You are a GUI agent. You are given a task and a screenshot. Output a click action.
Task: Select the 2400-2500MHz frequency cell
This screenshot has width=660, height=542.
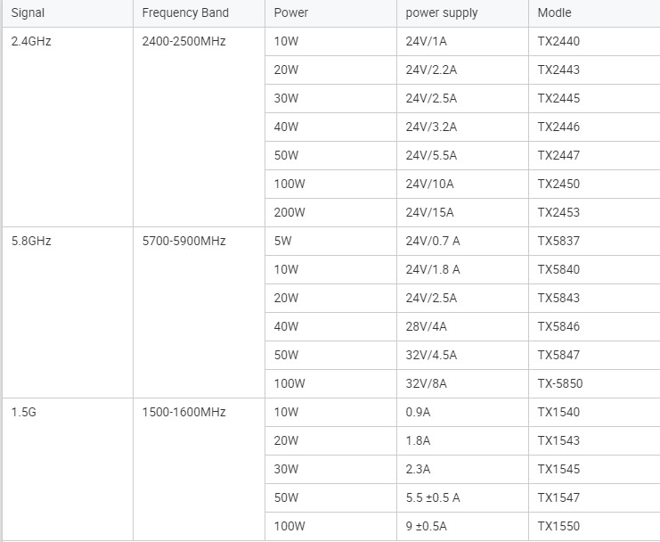[x=200, y=127]
